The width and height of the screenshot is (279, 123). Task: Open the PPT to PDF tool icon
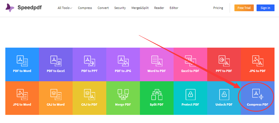point(224,61)
